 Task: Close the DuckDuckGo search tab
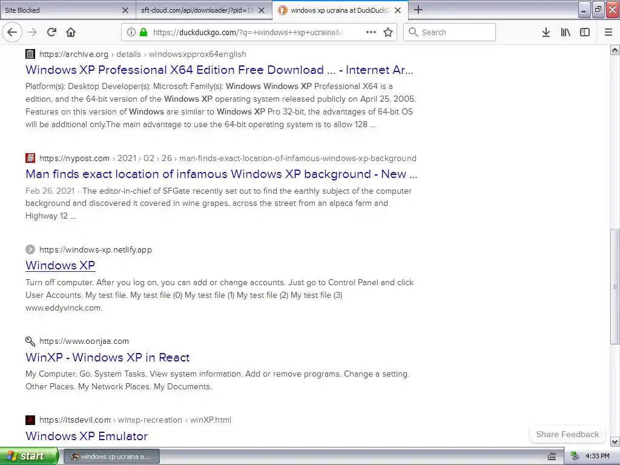(x=398, y=10)
